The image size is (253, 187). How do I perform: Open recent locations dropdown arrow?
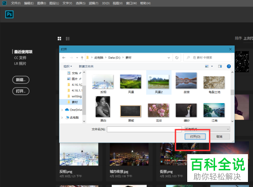click(77, 58)
